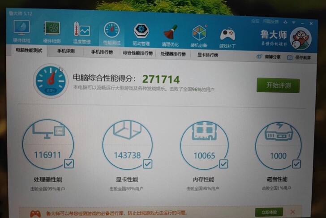The height and width of the screenshot is (218, 326).
Task: Click the speedometer gauge icon beside total score
Action: pos(50,81)
